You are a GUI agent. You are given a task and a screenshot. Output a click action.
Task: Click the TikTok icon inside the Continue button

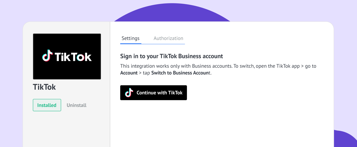click(129, 93)
